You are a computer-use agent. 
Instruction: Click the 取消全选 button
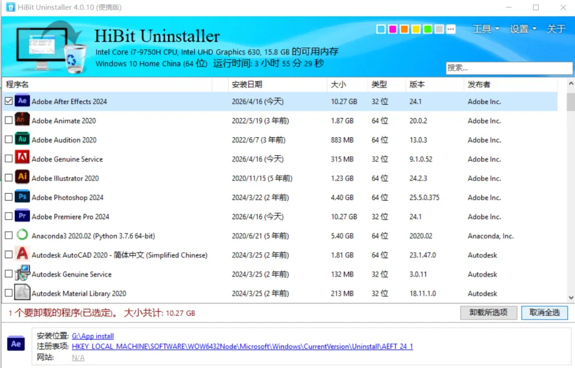[x=545, y=313]
